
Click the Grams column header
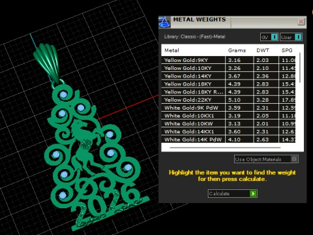click(237, 50)
